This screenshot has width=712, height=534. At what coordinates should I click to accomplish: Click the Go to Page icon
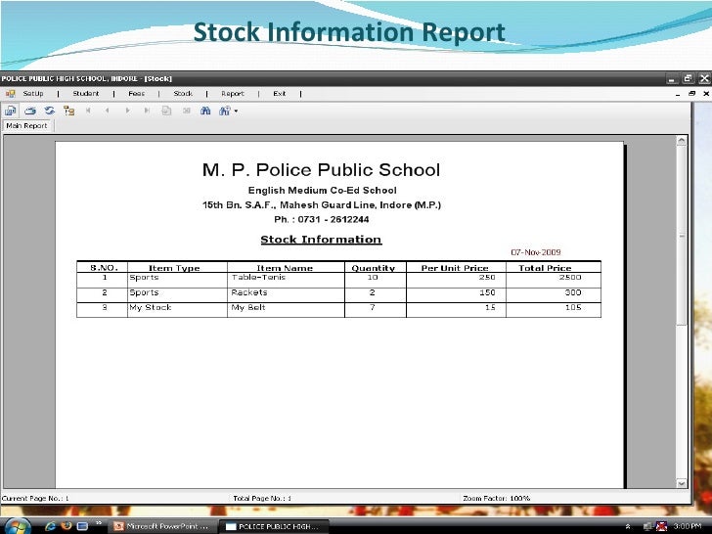pos(166,111)
